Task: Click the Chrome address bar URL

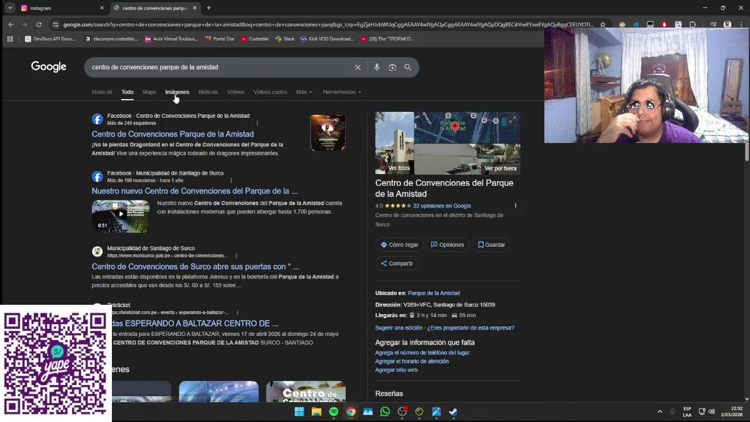Action: click(328, 25)
